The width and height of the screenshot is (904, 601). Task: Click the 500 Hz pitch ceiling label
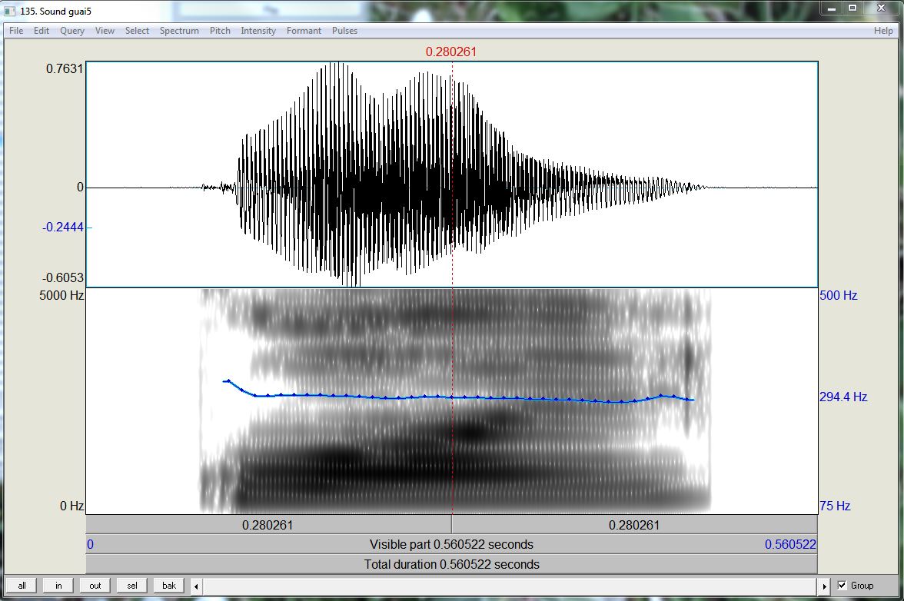[838, 295]
